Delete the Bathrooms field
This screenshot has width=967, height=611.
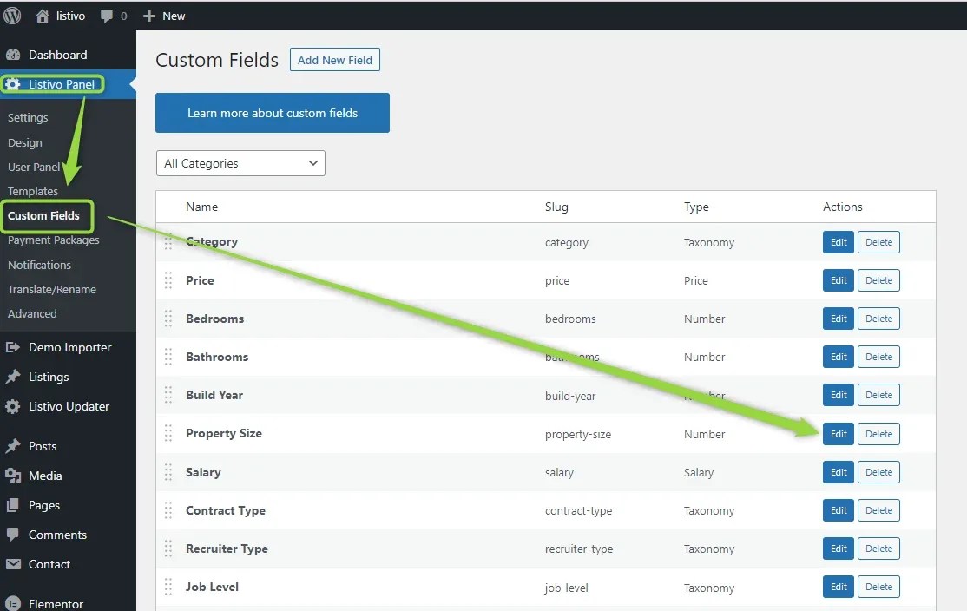point(878,357)
